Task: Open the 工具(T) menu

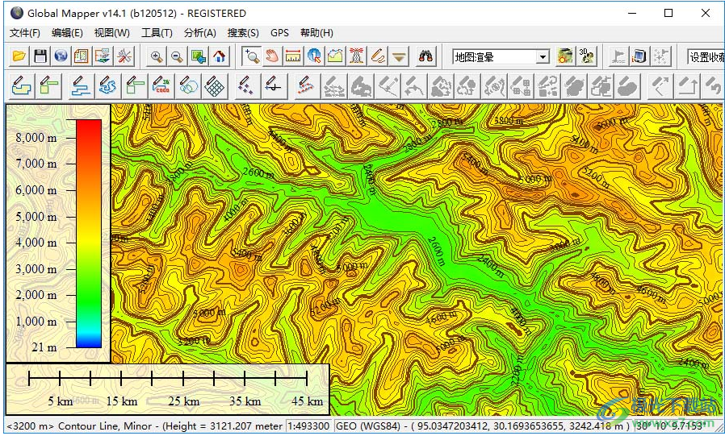Action: (157, 33)
